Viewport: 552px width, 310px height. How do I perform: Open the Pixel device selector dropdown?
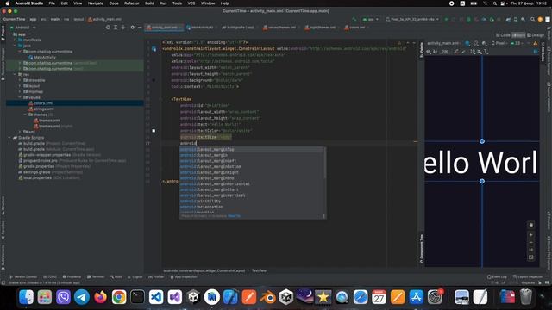tap(412, 19)
